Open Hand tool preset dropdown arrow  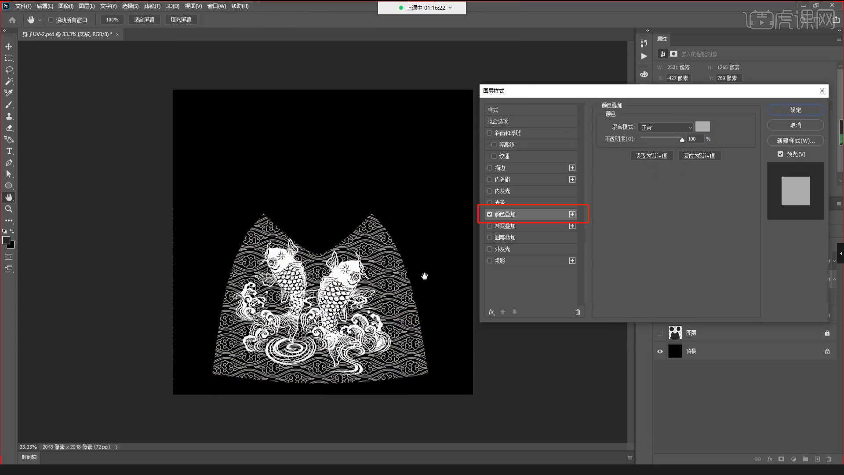coord(40,20)
